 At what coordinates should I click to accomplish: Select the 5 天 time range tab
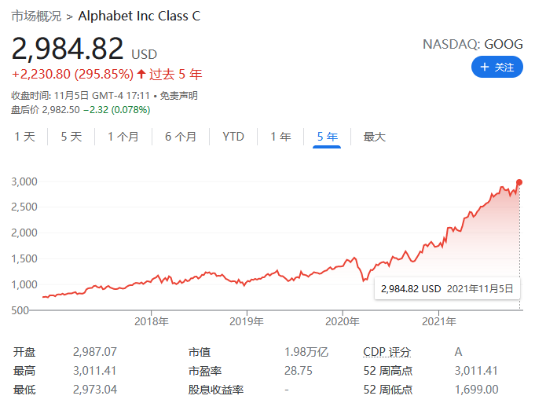coord(71,137)
